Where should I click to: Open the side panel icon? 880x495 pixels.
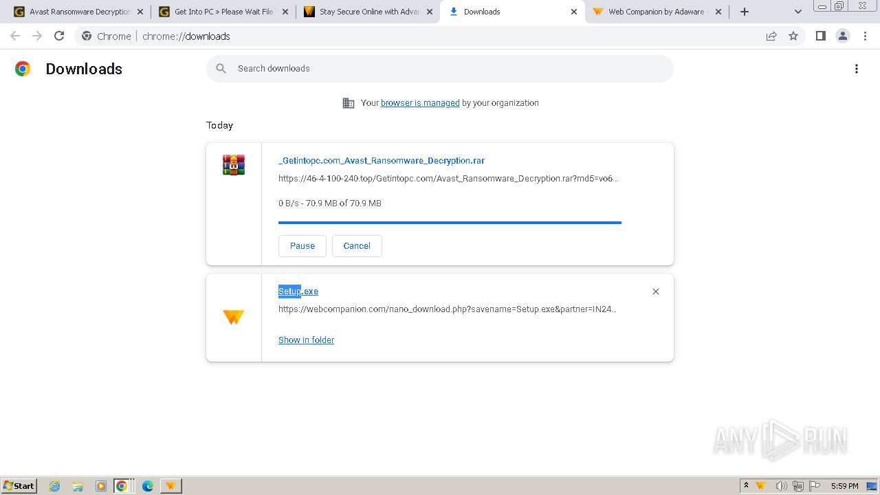(820, 36)
